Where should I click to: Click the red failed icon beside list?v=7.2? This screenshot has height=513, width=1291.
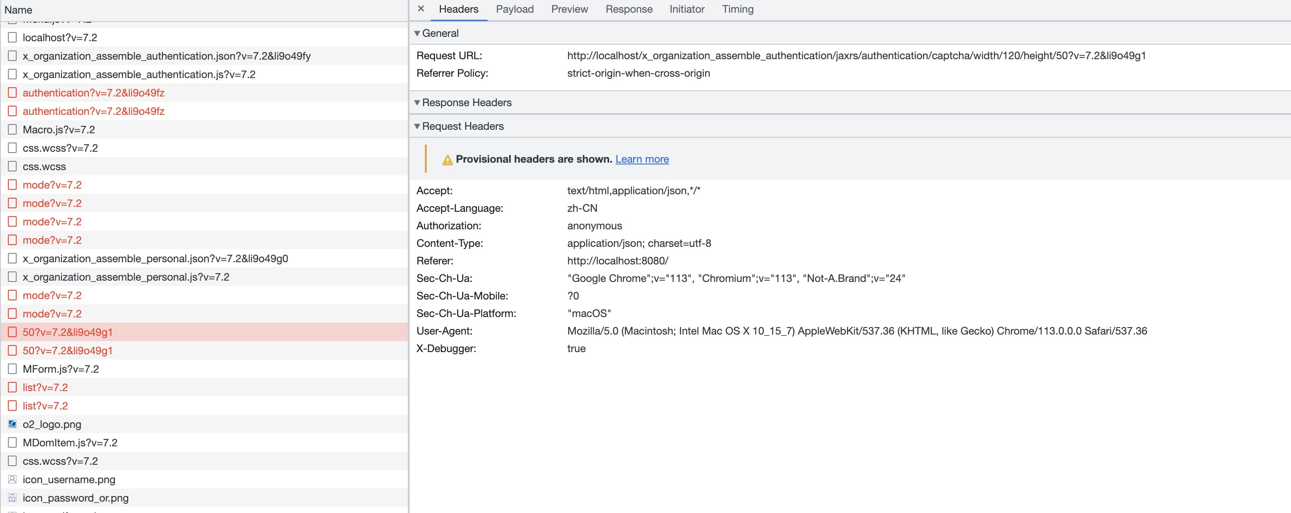13,387
